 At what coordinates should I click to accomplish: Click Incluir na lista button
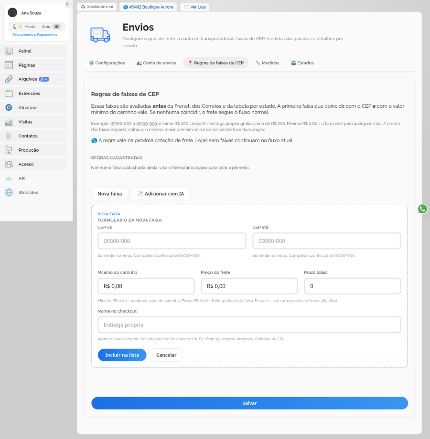pos(122,355)
